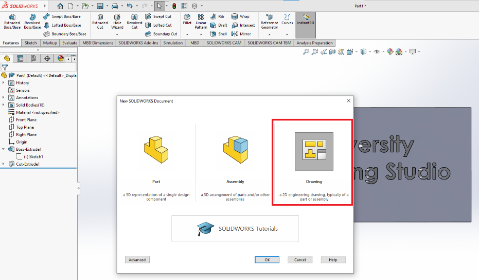Screen dimensions: 479x280
Task: Expand the Solid Bodies(18) folder
Action: [4, 105]
